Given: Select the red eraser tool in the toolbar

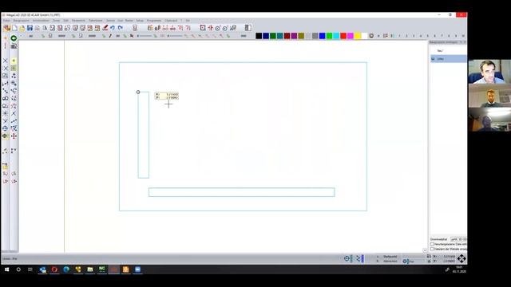Looking at the screenshot, I should [x=105, y=28].
